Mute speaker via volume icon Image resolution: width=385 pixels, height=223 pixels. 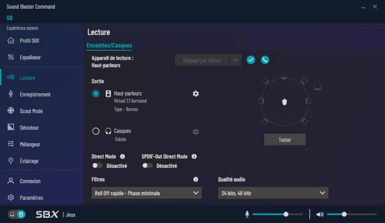coord(320,214)
